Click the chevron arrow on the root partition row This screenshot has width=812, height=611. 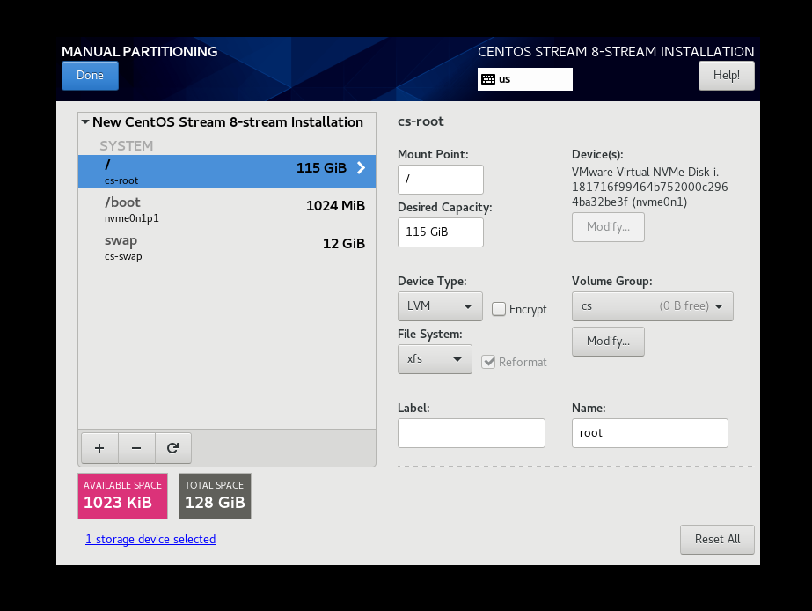coord(361,168)
